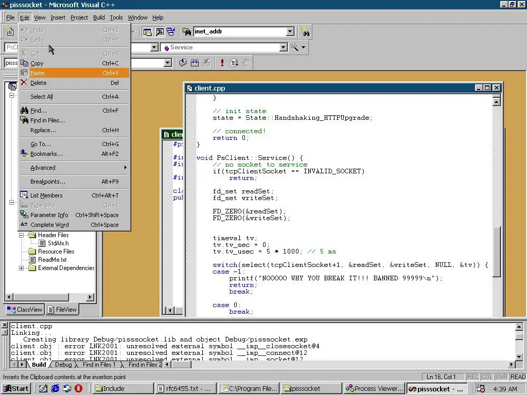The width and height of the screenshot is (527, 395).
Task: Click the WizardBar magic wand action icon
Action: 294,47
